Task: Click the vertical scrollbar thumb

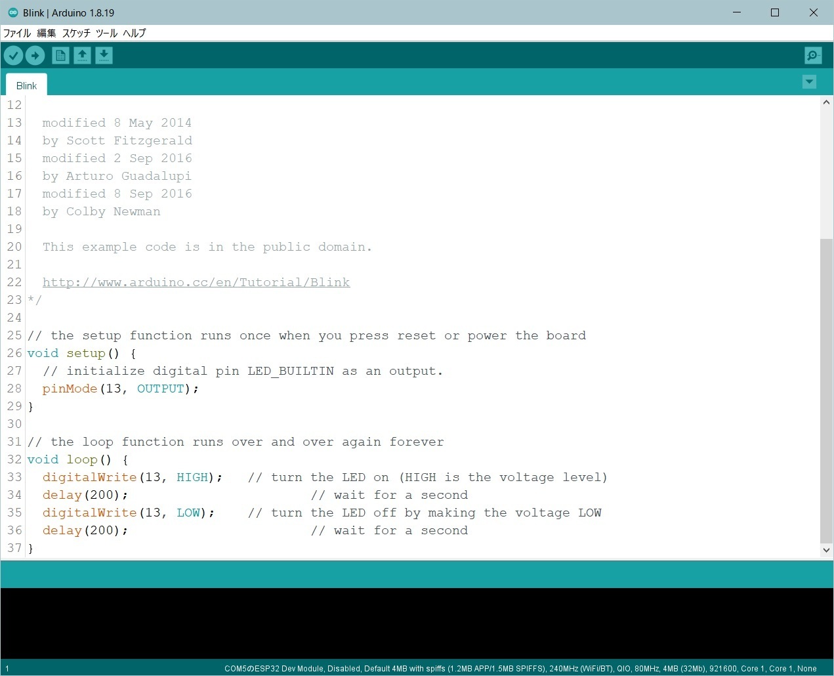Action: (826, 391)
